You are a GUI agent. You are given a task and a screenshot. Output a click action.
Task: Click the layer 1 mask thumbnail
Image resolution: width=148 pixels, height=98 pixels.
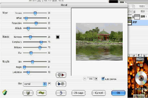coord(137,17)
